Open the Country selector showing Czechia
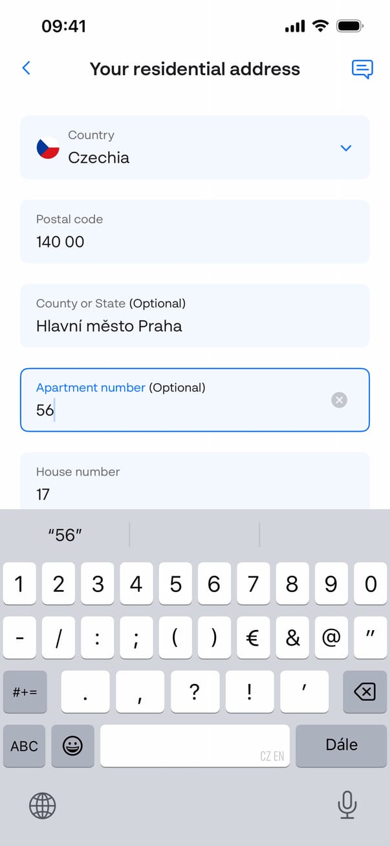This screenshot has height=846, width=390. coord(194,148)
